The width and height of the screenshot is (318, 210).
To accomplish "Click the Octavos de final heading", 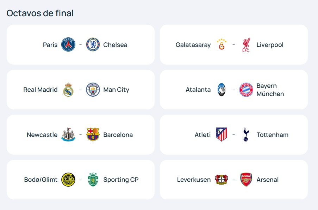I will click(x=40, y=13).
